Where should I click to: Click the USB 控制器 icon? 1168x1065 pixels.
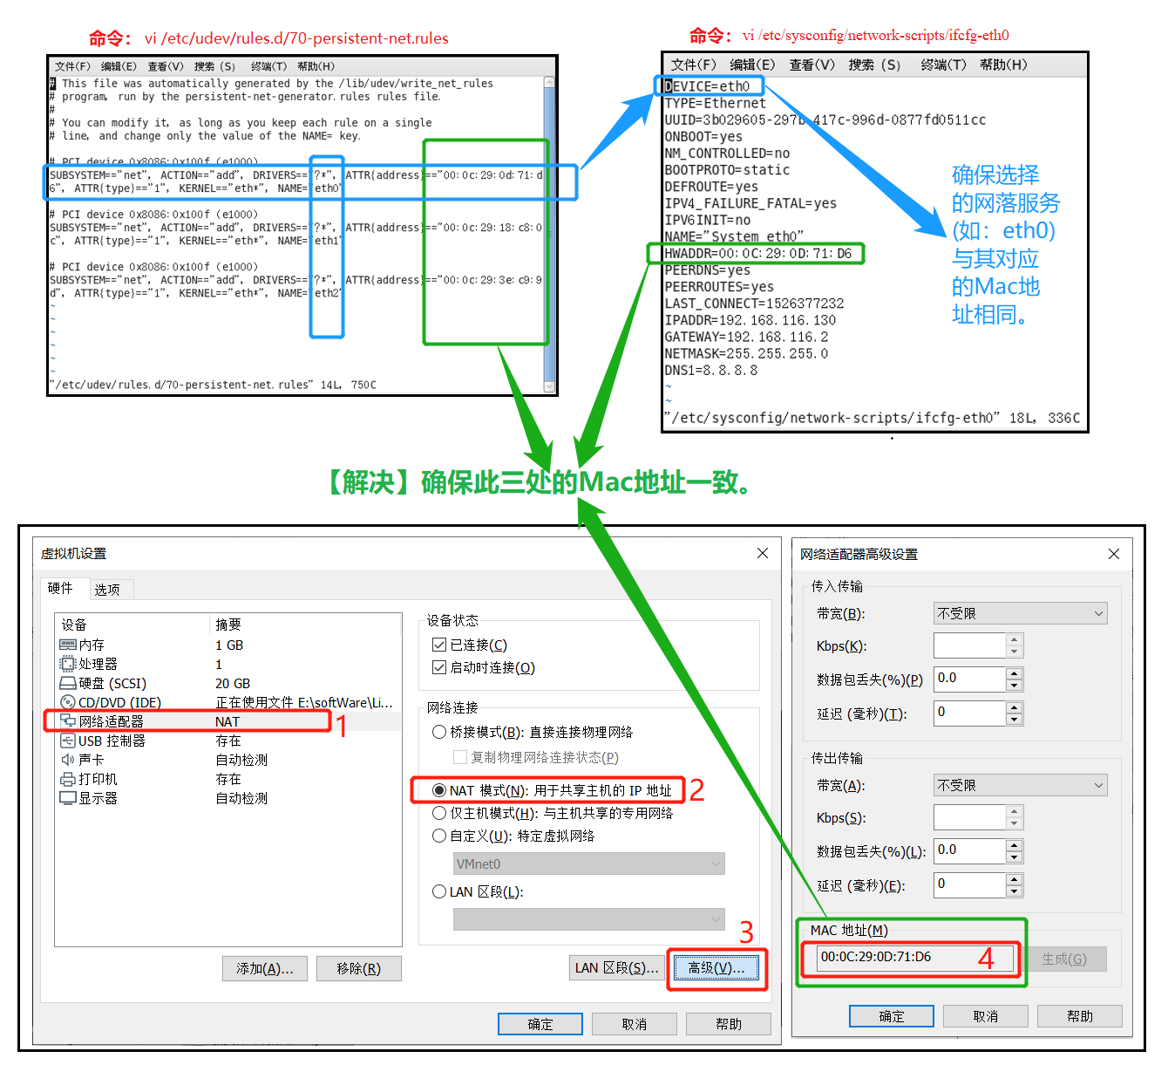click(x=69, y=740)
